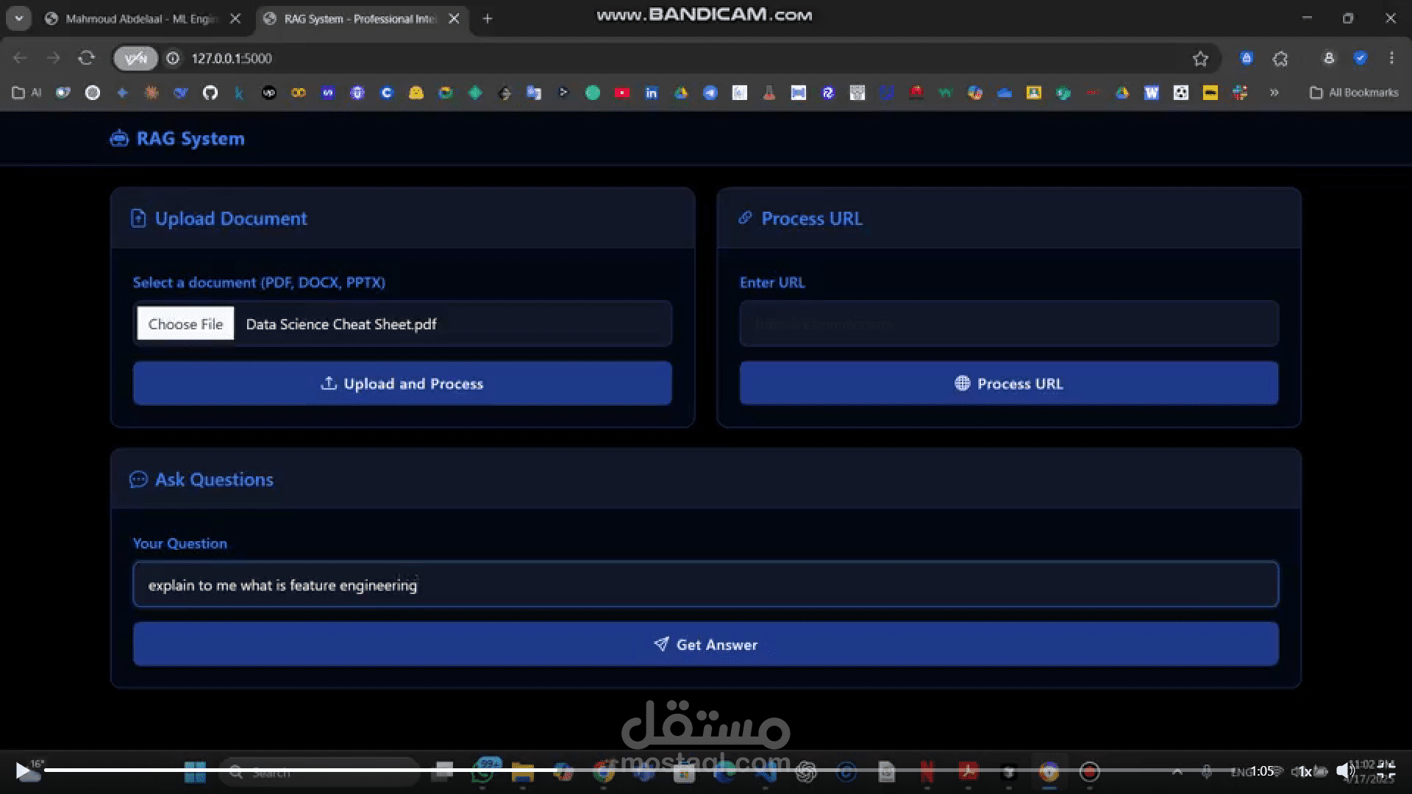Click the Upload and Process button
Viewport: 1412px width, 794px height.
pos(402,383)
